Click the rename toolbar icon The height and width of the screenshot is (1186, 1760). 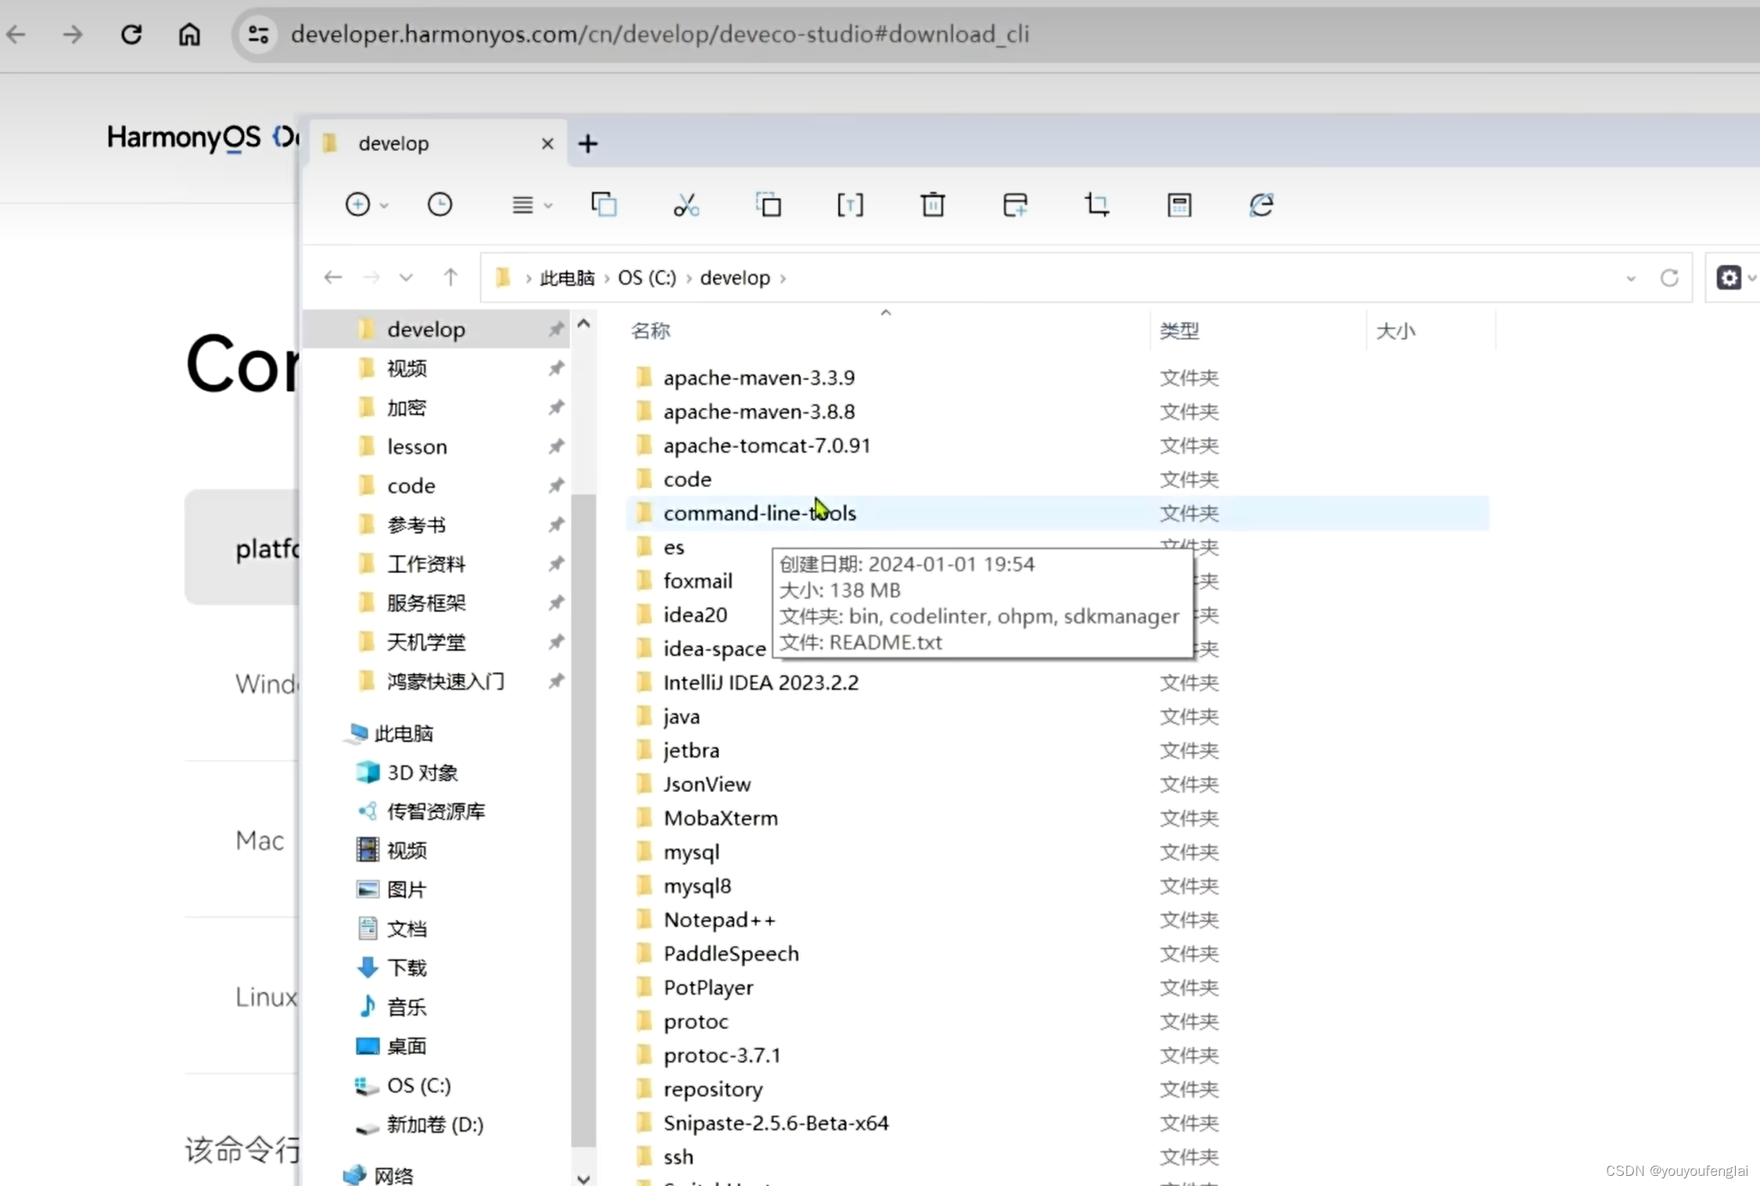[x=850, y=205]
